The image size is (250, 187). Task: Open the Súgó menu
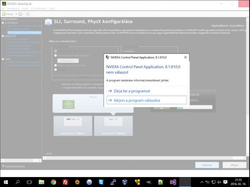[x=51, y=8]
